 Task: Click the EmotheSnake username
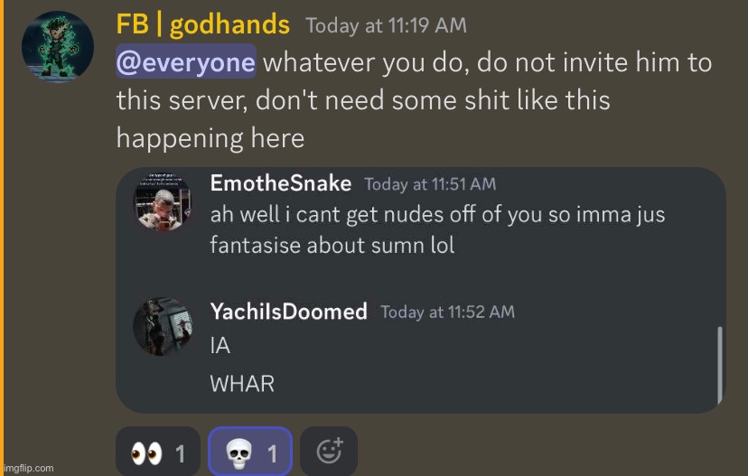[280, 183]
